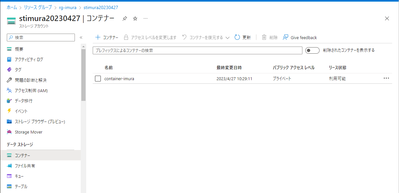399x193 pixels.
Task: Toggle 削除されたコンテナーを表示する switch
Action: click(312, 50)
